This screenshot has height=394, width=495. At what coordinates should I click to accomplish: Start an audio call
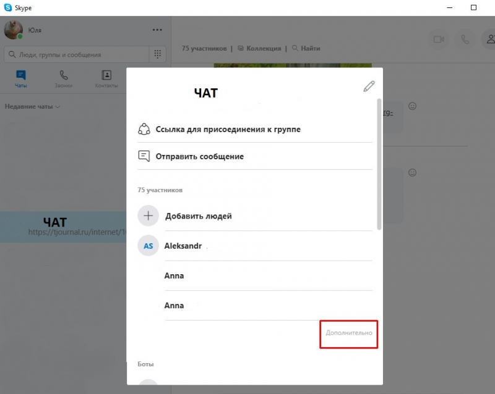click(x=465, y=40)
